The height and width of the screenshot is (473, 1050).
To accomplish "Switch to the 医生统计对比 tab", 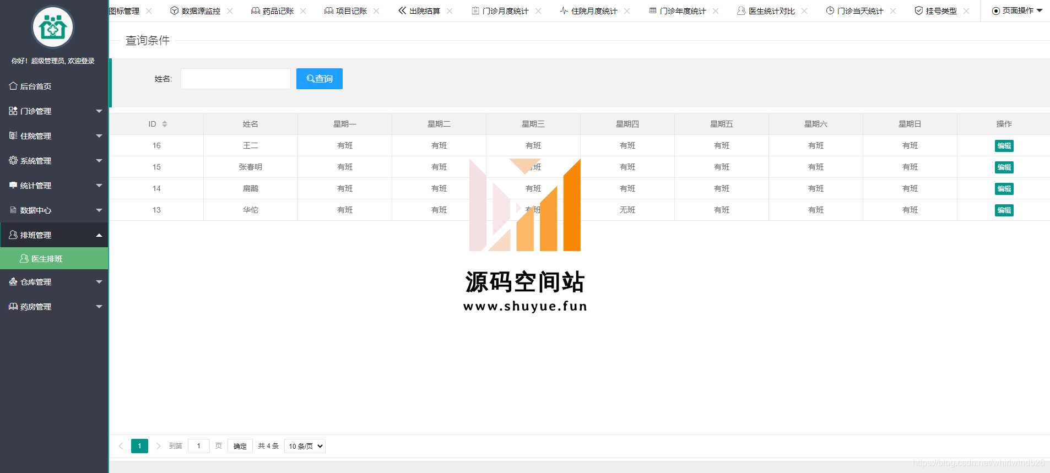I will pos(771,11).
